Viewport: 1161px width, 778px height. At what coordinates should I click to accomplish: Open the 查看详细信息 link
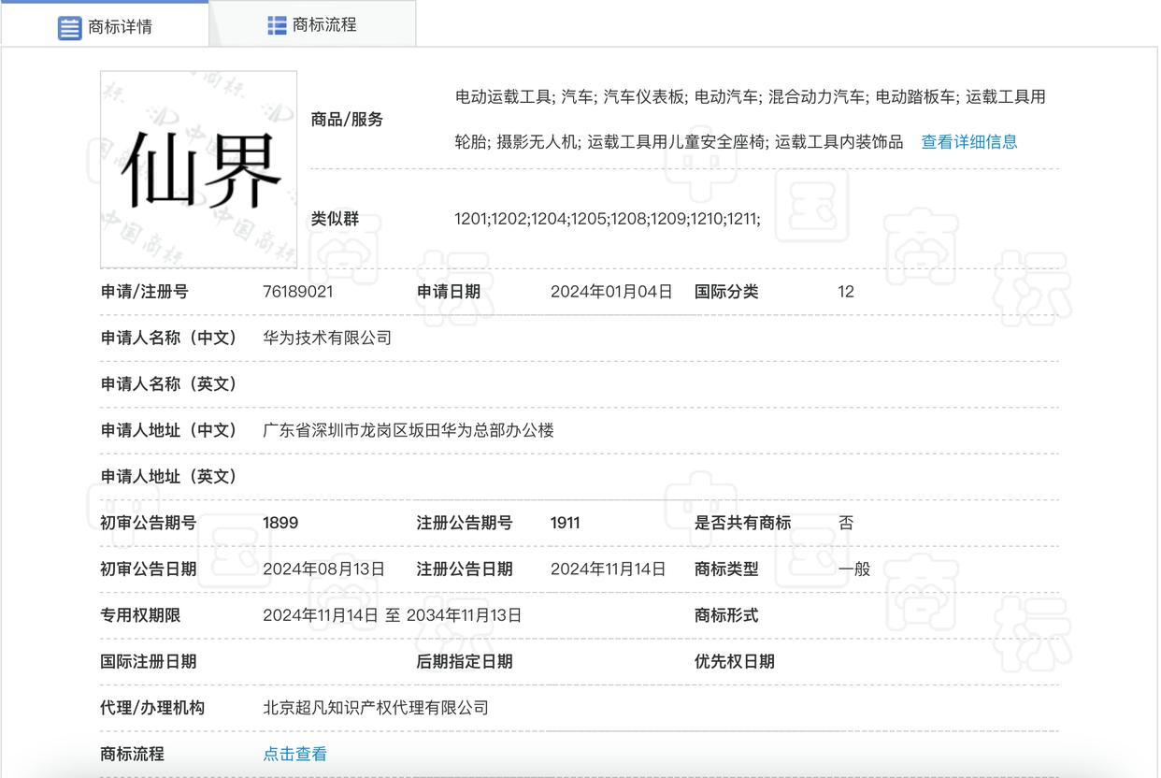[969, 142]
